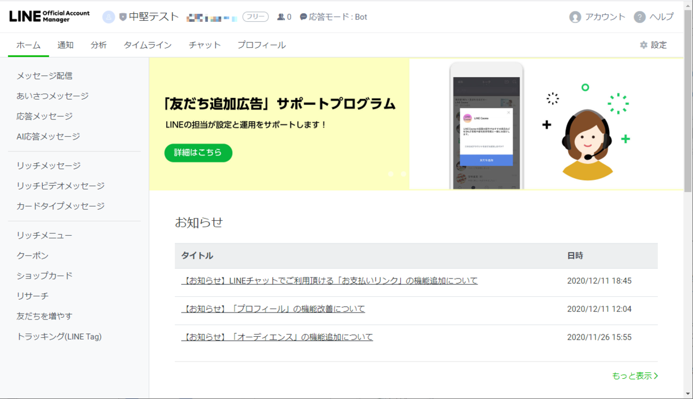The height and width of the screenshot is (399, 693).
Task: Click the フリー plan badge
Action: tap(255, 17)
